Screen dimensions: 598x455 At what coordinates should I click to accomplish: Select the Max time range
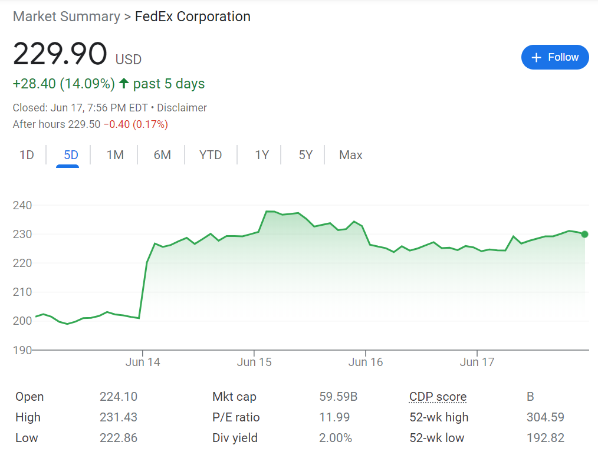pos(350,155)
